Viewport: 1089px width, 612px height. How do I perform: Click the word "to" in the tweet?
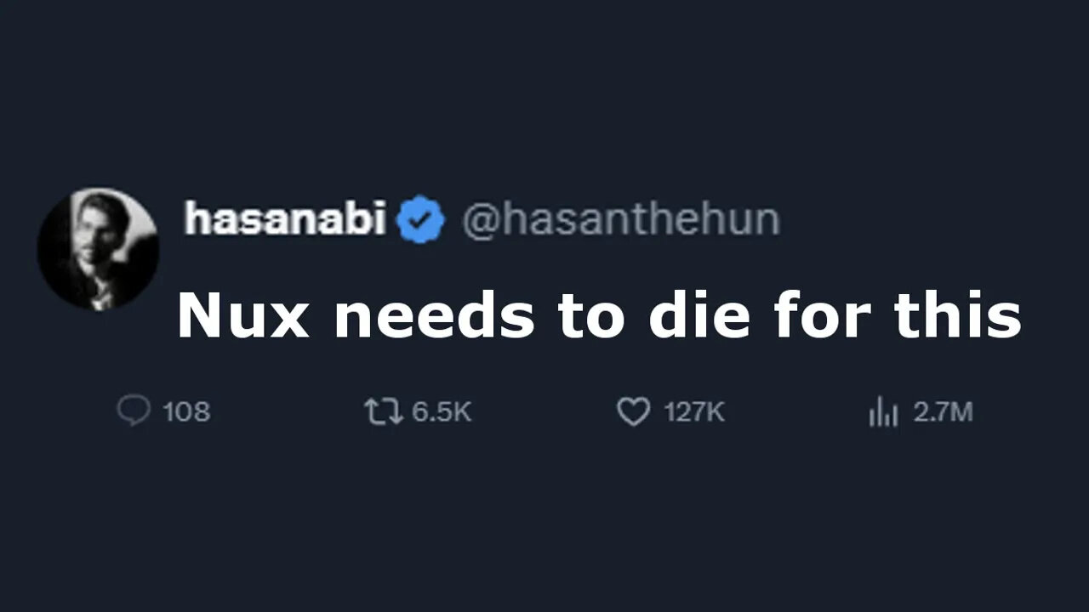point(592,317)
